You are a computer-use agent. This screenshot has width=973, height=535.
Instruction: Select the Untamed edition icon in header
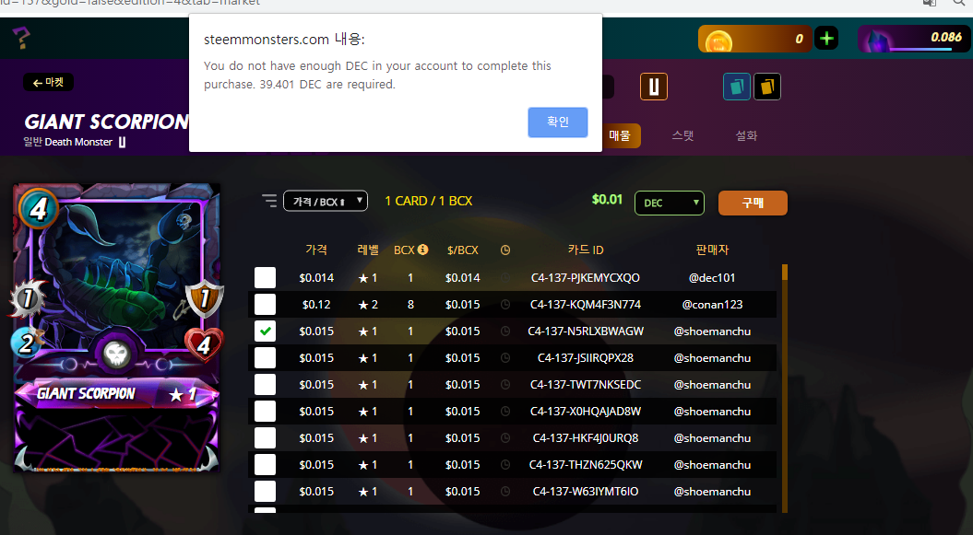tap(653, 87)
